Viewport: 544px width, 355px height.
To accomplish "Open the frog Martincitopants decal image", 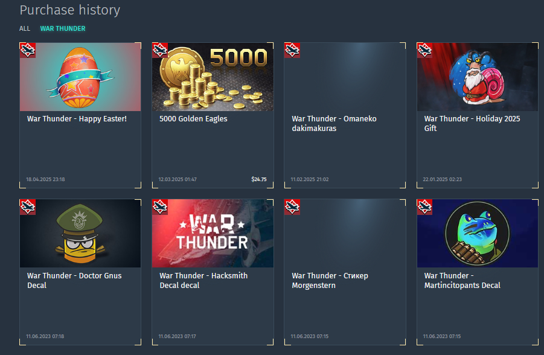I will coord(478,233).
